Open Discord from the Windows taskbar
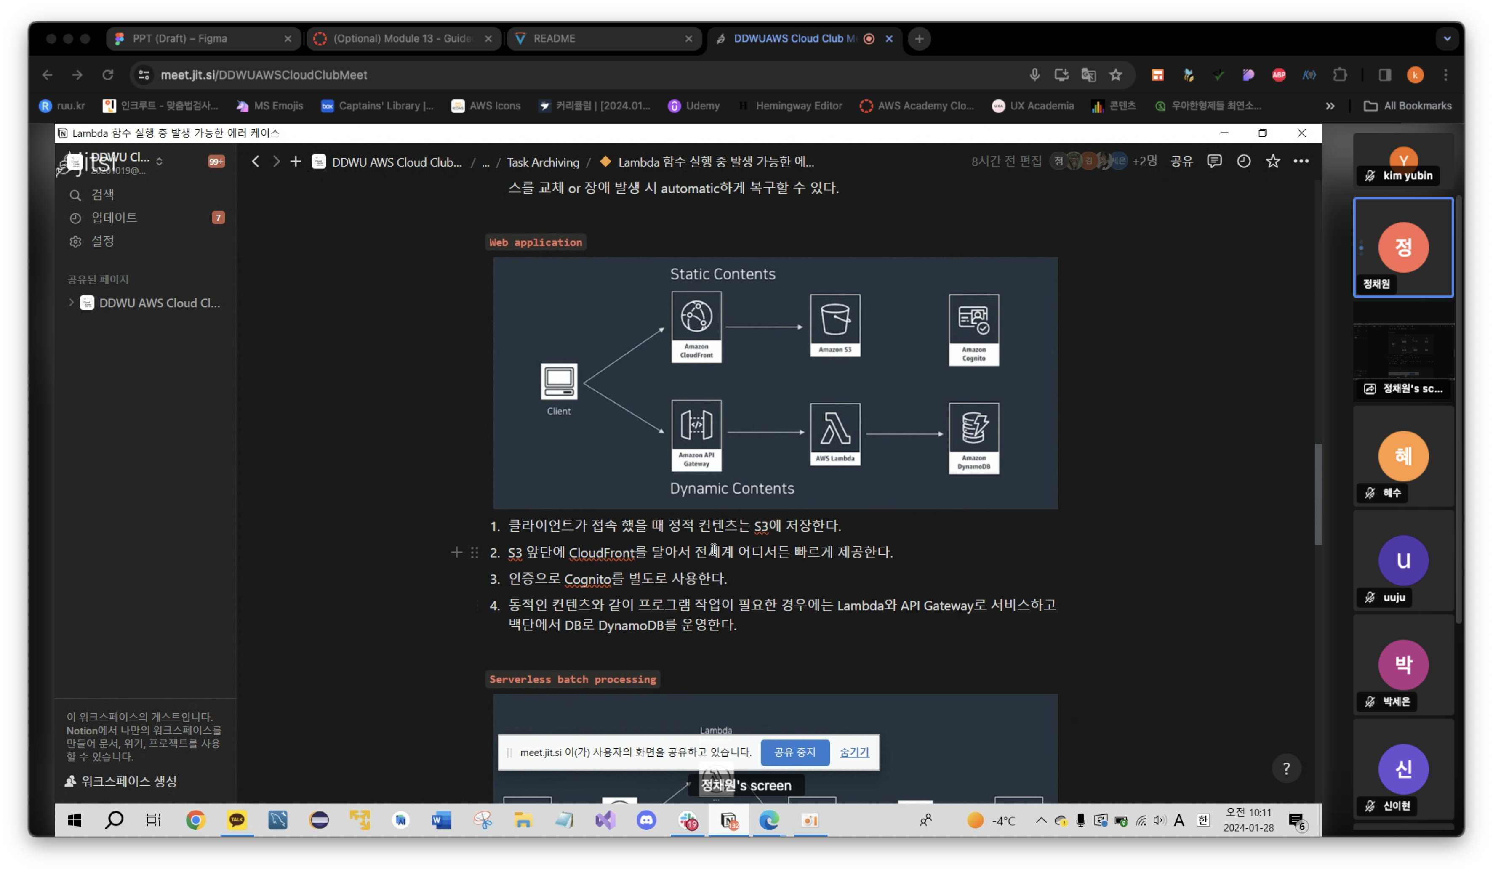The width and height of the screenshot is (1493, 872). 646,821
